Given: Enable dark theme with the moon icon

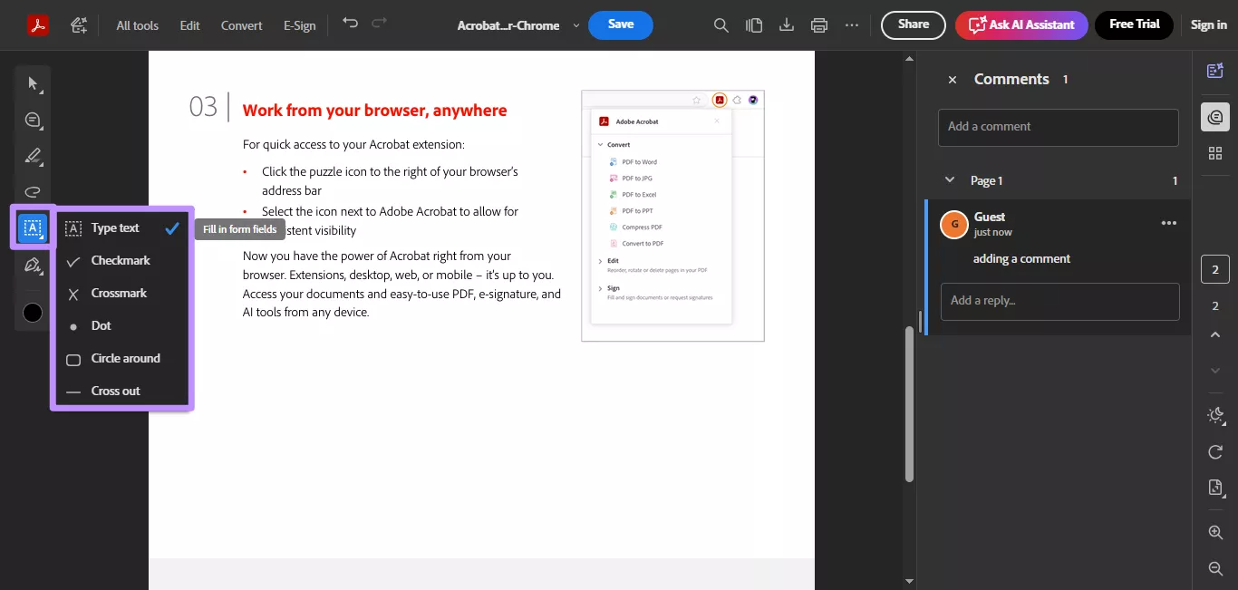Looking at the screenshot, I should [1214, 415].
